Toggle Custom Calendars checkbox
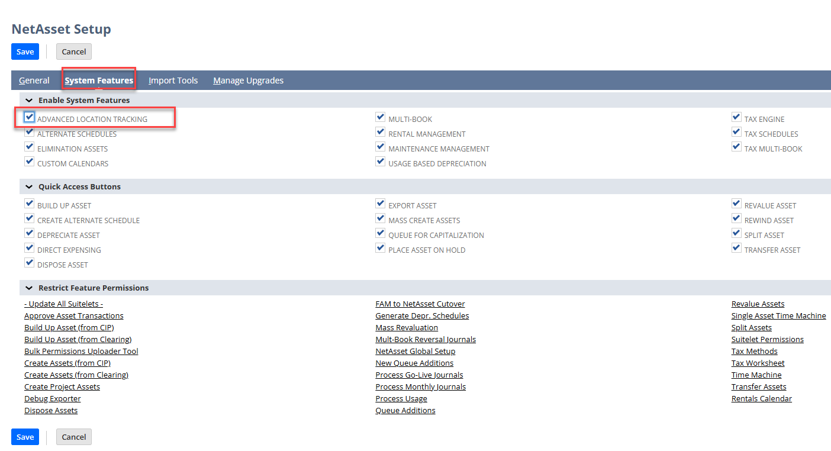831x451 pixels. (29, 161)
